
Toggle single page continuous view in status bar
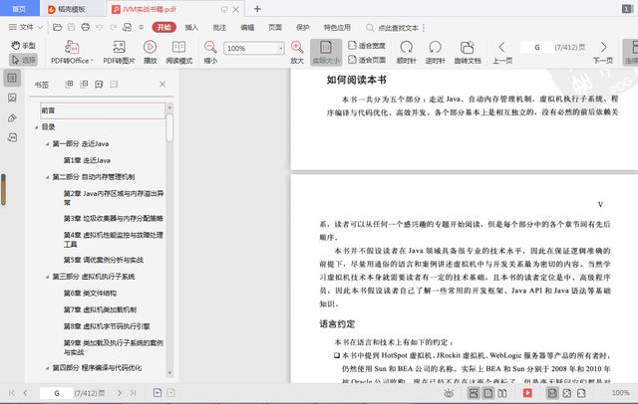474,393
